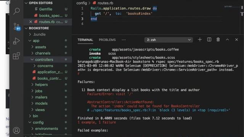Collapse the config folder
Viewport: 244px width, 137px height.
pos(30,123)
